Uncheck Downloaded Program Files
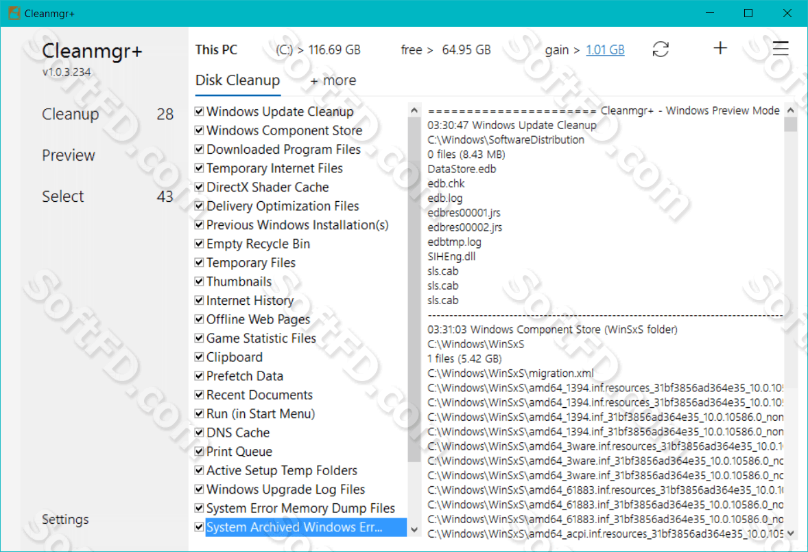Screen dimensions: 808x552 point(200,149)
